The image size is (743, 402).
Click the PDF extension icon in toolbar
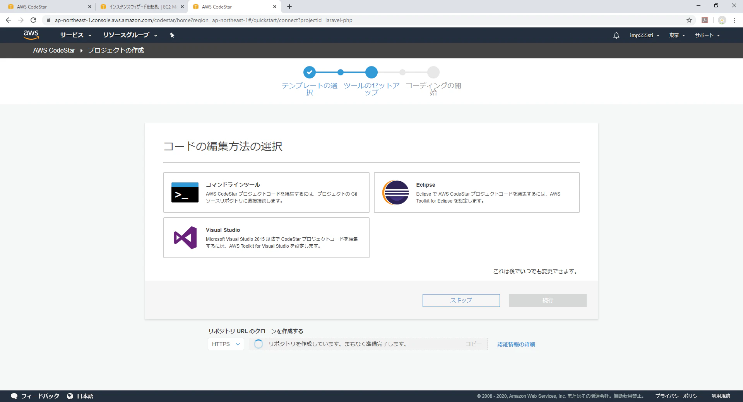tap(705, 20)
